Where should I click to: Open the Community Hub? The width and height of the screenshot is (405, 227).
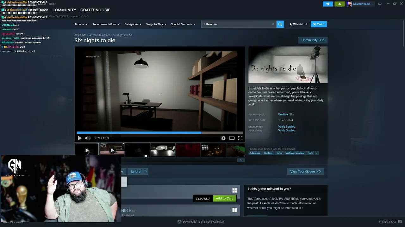click(x=313, y=40)
